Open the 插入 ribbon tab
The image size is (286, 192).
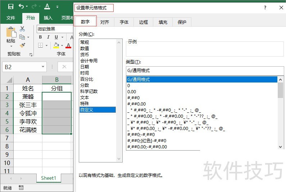pyautogui.click(x=48, y=18)
